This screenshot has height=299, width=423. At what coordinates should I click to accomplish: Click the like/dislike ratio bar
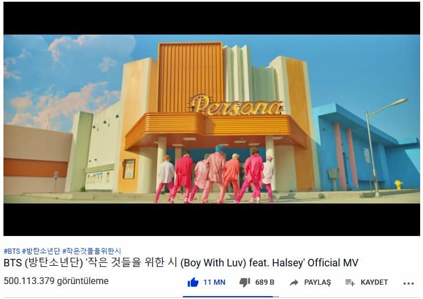230,297
